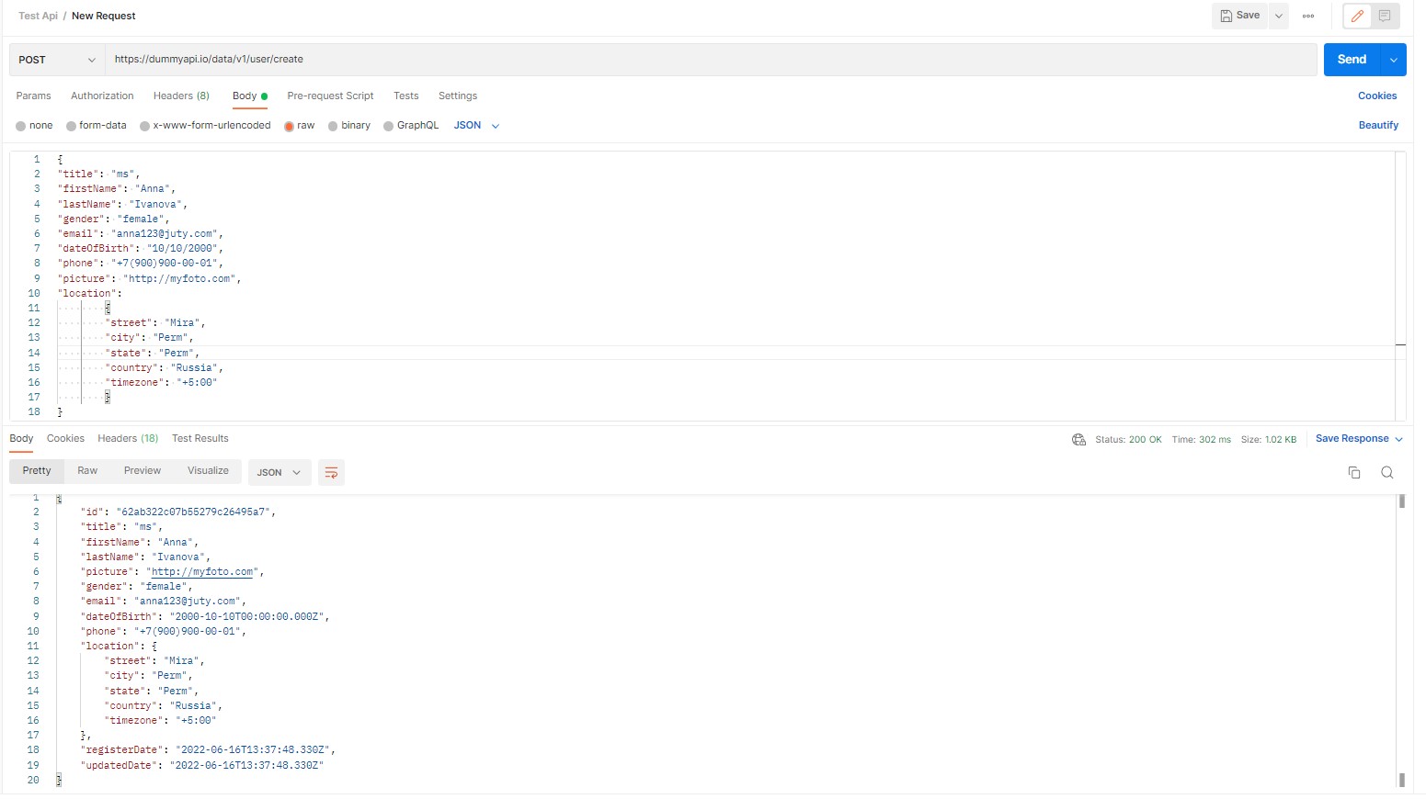This screenshot has height=799, width=1426.
Task: Copy the response using the copy icon
Action: (x=1353, y=472)
